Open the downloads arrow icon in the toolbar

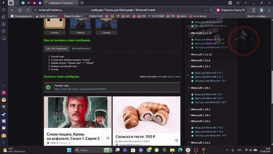[x=269, y=10]
